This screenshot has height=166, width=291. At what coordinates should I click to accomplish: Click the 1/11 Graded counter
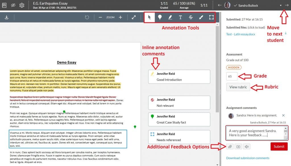point(164,5)
